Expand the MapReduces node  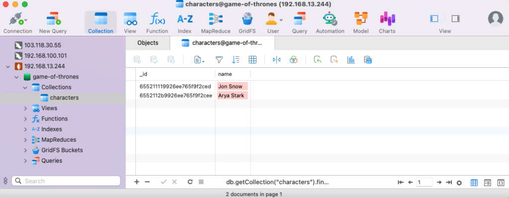(25, 140)
